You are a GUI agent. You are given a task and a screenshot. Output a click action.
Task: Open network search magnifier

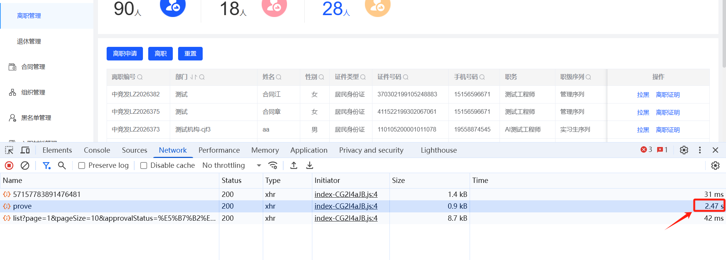click(x=62, y=166)
